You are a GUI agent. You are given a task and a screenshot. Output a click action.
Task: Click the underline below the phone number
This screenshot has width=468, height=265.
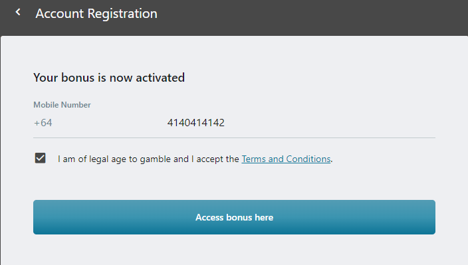pyautogui.click(x=234, y=137)
